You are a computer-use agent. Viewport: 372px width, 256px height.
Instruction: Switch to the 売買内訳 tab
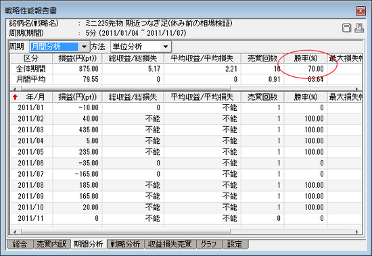pos(51,244)
